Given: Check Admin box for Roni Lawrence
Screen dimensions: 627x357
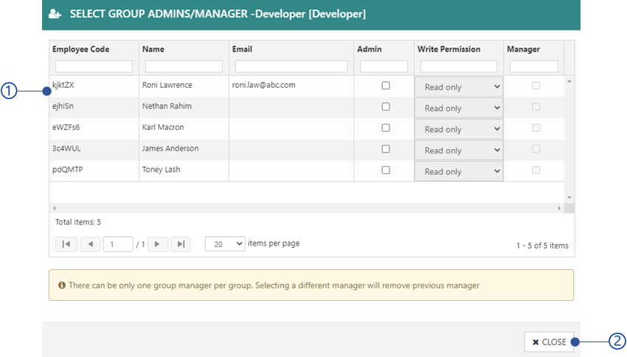Looking at the screenshot, I should [x=386, y=86].
